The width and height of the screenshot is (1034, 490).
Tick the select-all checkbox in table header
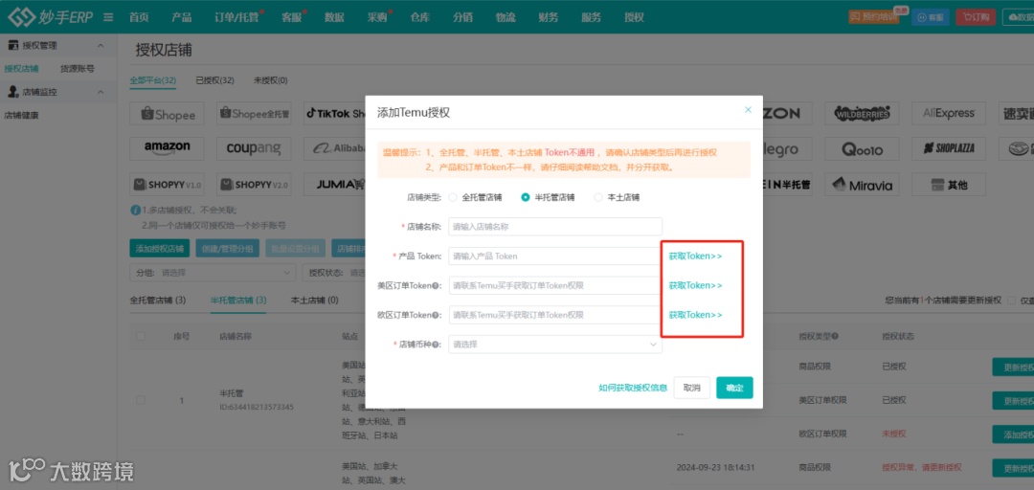[x=141, y=336]
